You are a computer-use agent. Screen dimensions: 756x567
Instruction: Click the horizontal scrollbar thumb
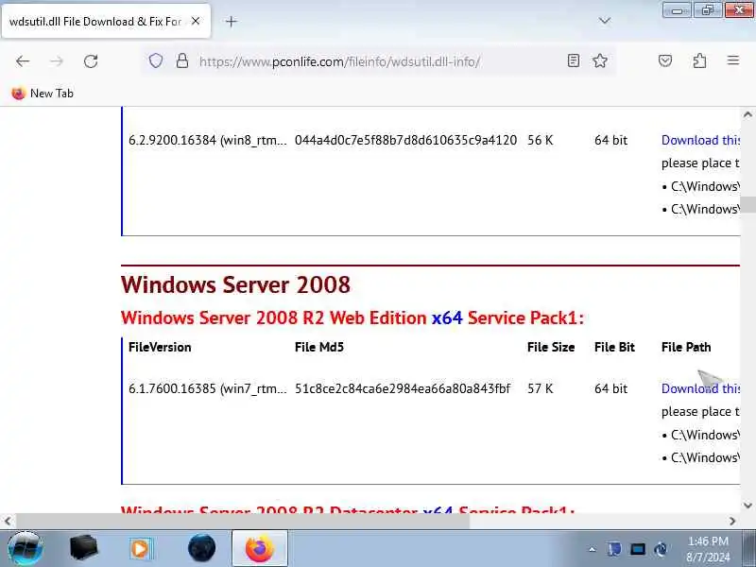[243, 521]
